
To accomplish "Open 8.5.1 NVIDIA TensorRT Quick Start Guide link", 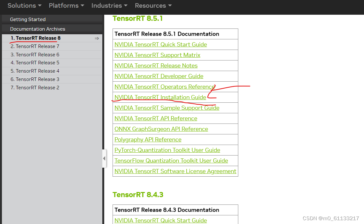I will pos(161,44).
